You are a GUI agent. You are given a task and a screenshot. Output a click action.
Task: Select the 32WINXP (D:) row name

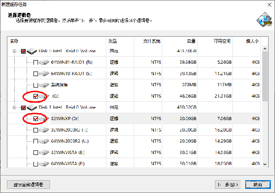click(x=65, y=119)
